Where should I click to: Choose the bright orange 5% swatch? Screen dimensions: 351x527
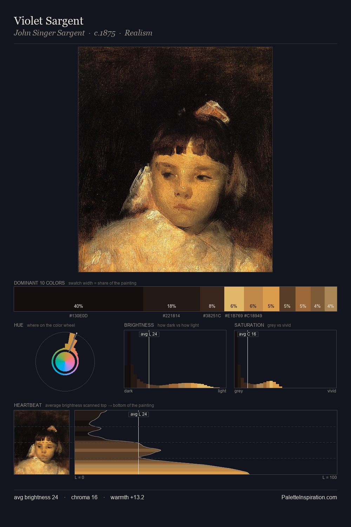pyautogui.click(x=271, y=299)
